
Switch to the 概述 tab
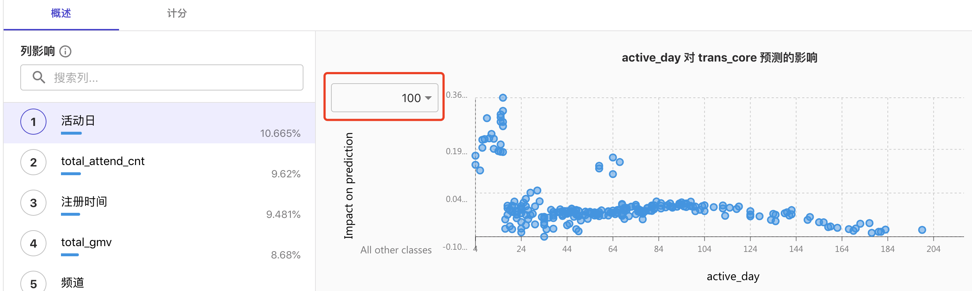pyautogui.click(x=61, y=13)
